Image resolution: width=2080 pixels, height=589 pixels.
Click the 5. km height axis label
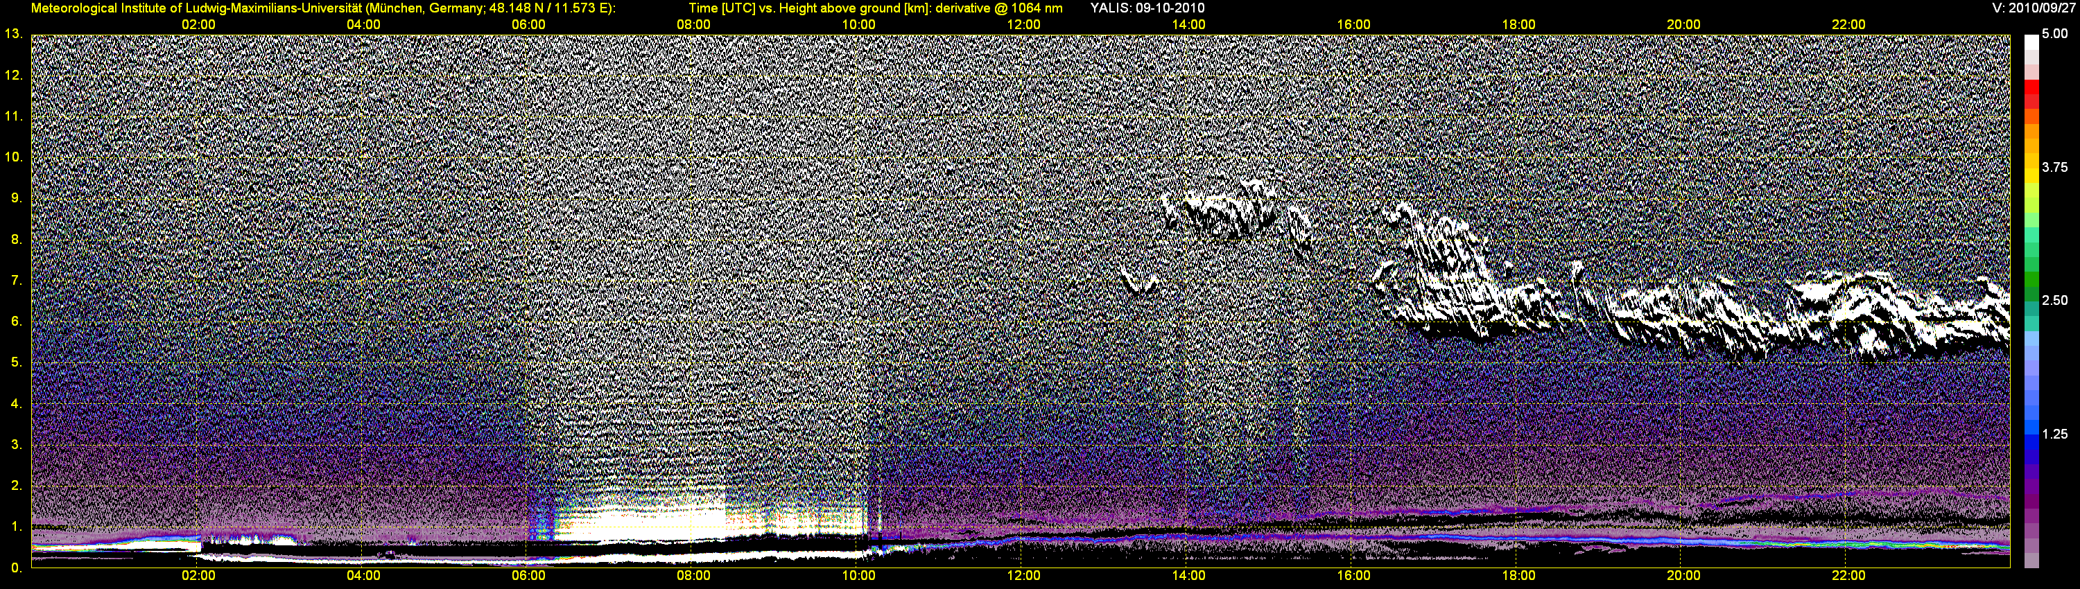[16, 362]
